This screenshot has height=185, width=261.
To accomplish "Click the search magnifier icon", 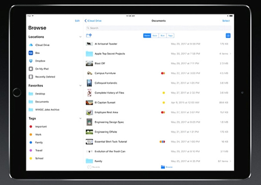I will (x=88, y=28).
